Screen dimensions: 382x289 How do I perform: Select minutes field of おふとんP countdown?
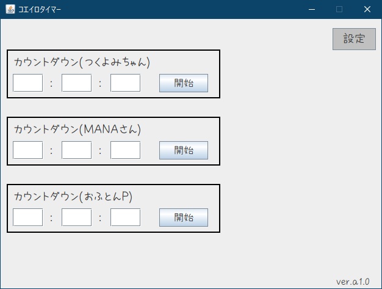coord(76,218)
